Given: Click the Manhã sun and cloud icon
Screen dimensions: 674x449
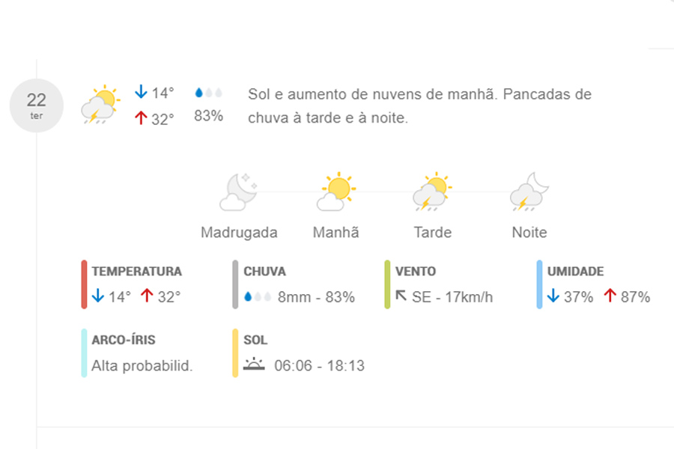Looking at the screenshot, I should pyautogui.click(x=336, y=192).
